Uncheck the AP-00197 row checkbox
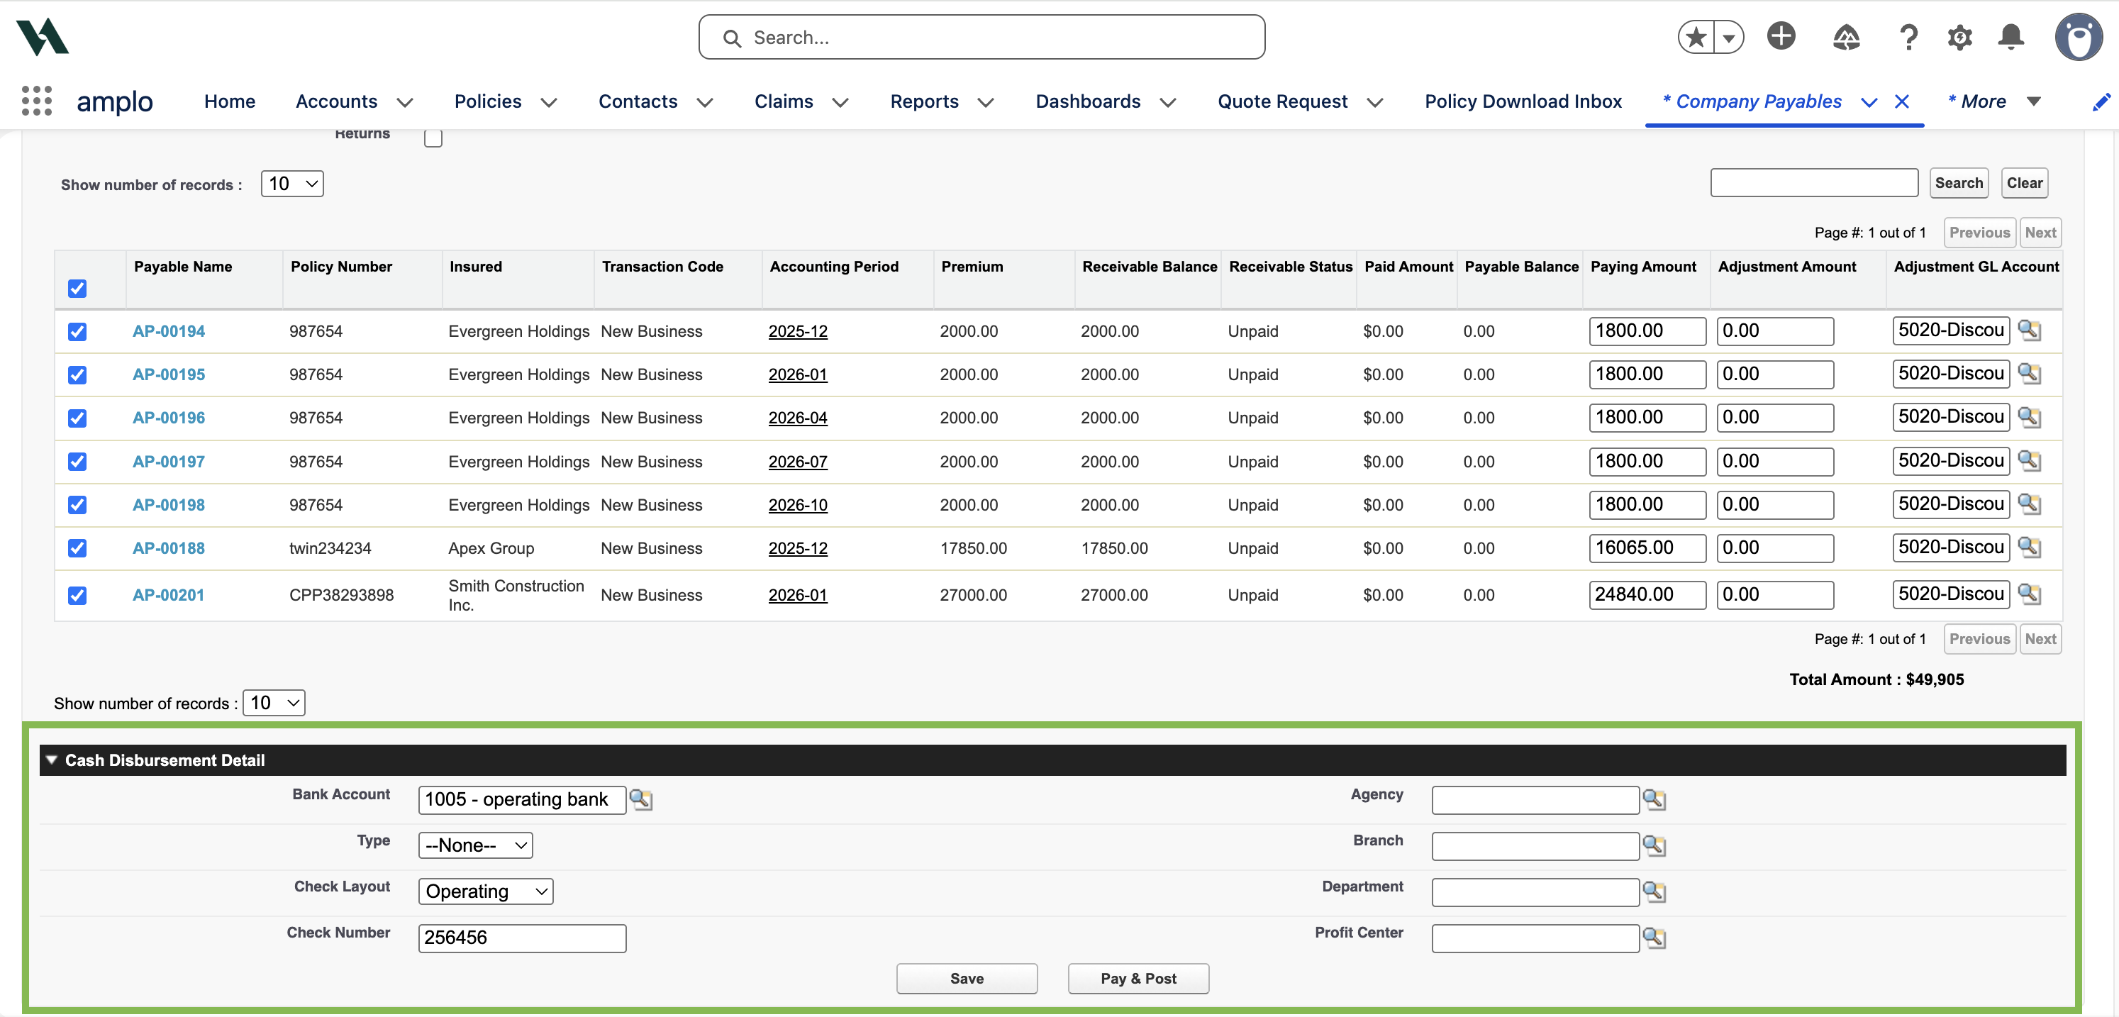Screen dimensions: 2119x1017 (77, 462)
